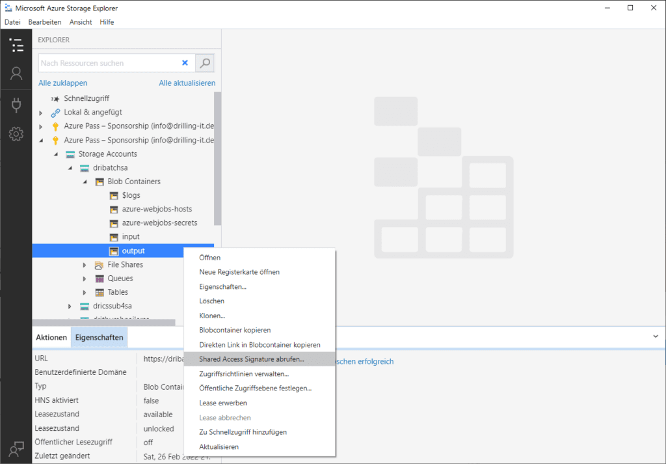Open settings gear in the sidebar
The width and height of the screenshot is (666, 464).
(16, 134)
